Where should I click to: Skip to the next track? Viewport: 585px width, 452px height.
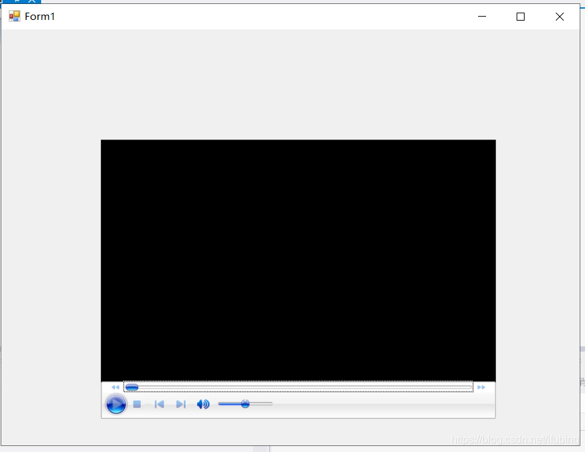(181, 404)
